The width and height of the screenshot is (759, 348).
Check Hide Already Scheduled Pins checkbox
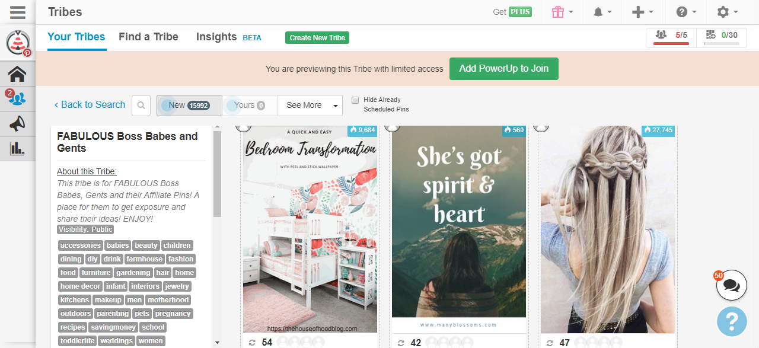[355, 100]
